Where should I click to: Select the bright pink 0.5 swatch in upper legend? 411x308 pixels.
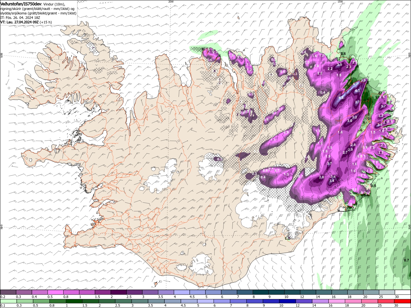coord(55,292)
